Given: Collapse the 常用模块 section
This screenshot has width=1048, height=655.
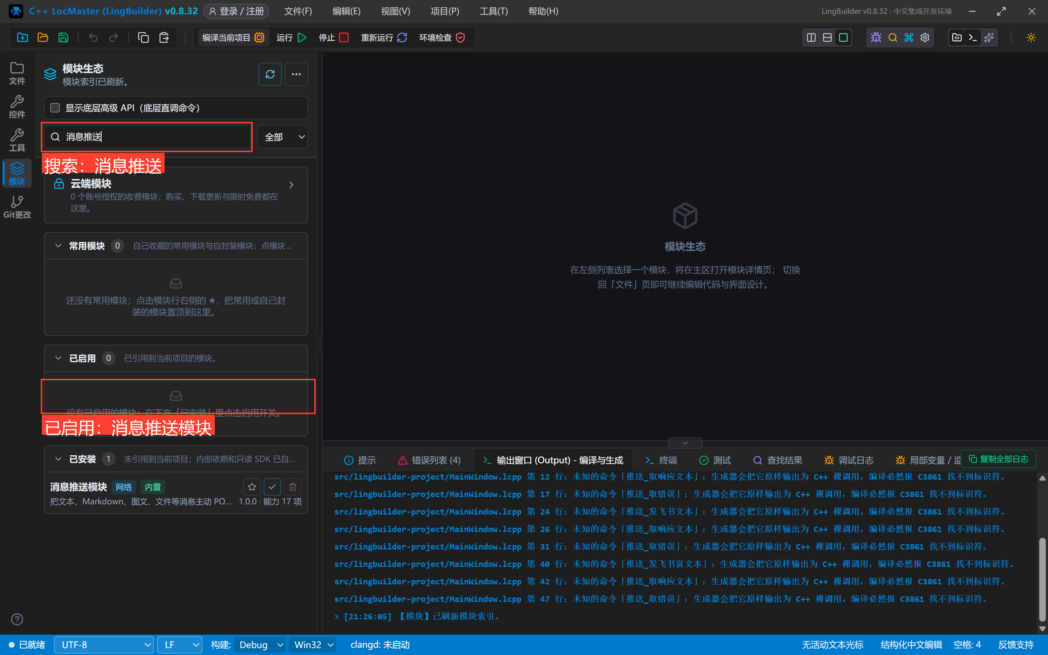Looking at the screenshot, I should click(58, 246).
